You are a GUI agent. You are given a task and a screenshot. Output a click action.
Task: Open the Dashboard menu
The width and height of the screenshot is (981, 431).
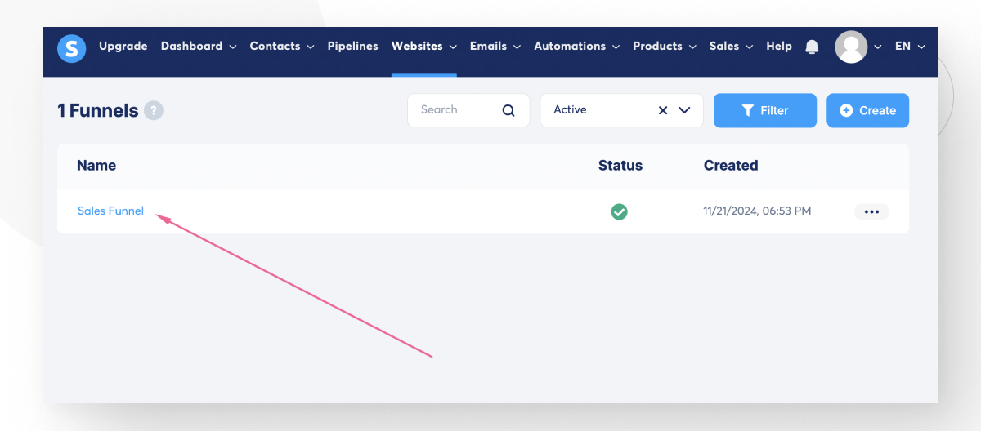198,47
